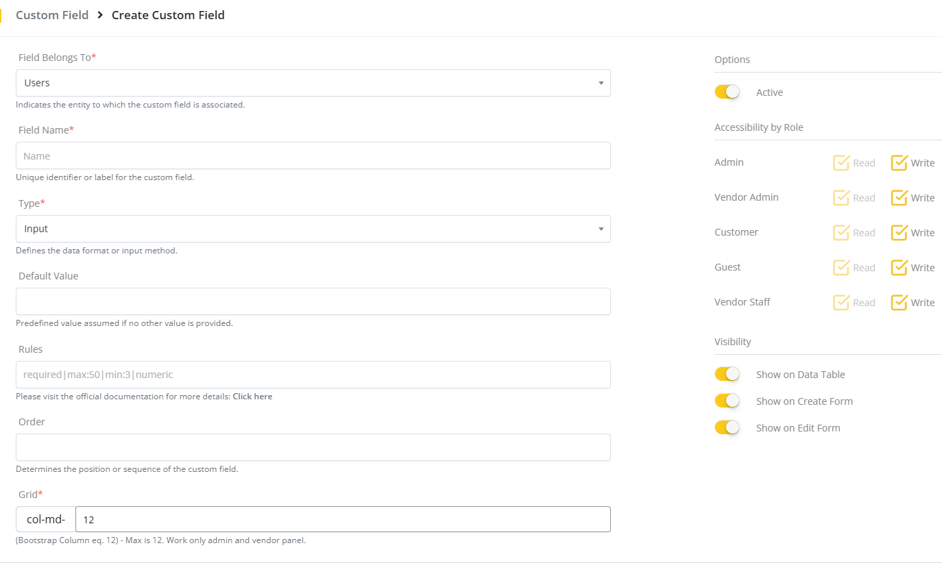Image resolution: width=942 pixels, height=563 pixels.
Task: Open the Click here documentation link
Action: (252, 397)
